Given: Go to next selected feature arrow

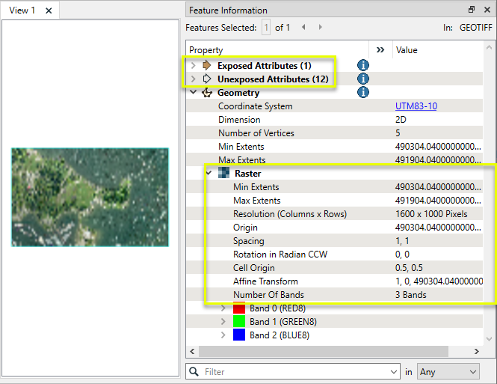Looking at the screenshot, I should (x=321, y=28).
